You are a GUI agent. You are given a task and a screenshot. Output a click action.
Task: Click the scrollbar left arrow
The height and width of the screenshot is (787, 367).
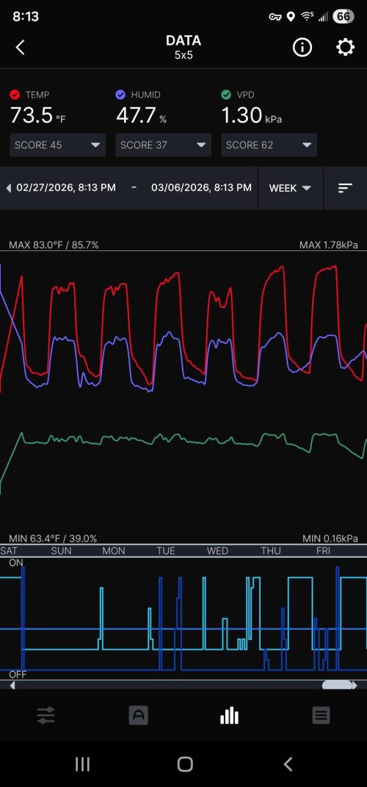[12, 685]
